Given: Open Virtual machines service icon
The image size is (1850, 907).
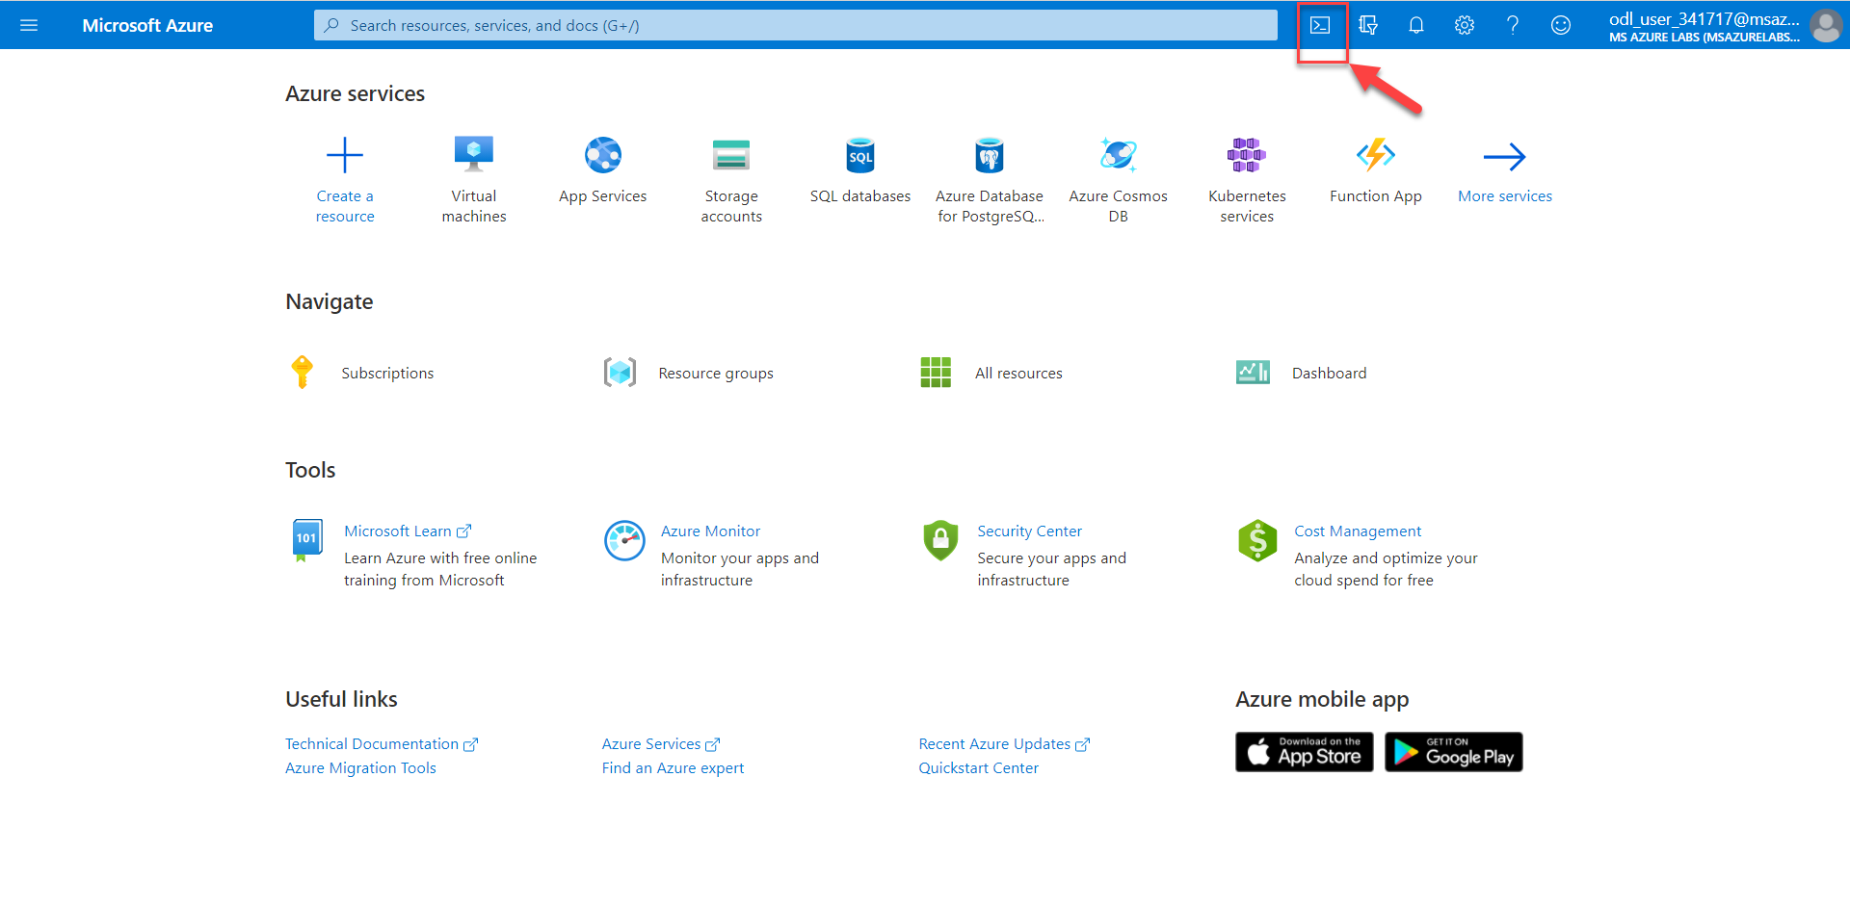Looking at the screenshot, I should pyautogui.click(x=474, y=154).
